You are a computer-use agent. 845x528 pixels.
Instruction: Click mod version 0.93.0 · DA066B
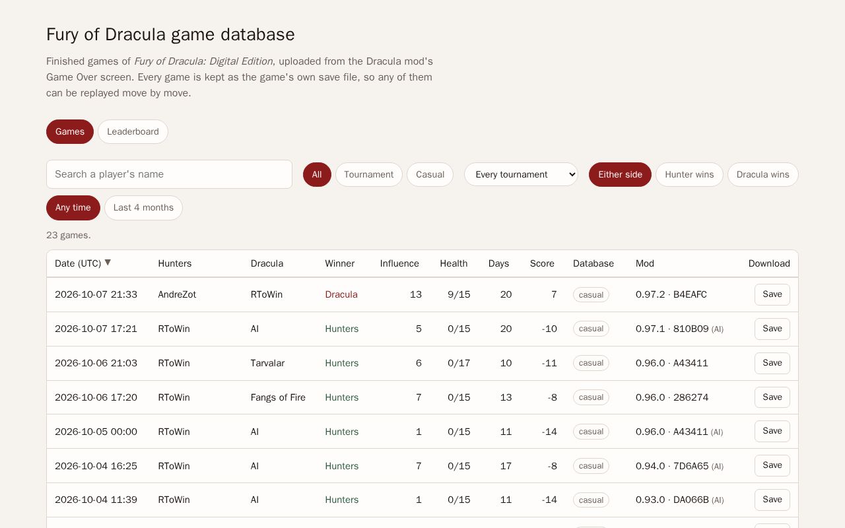click(672, 500)
